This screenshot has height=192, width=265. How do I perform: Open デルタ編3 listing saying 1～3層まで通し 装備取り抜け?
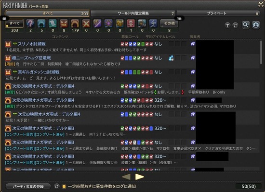pos(132,145)
